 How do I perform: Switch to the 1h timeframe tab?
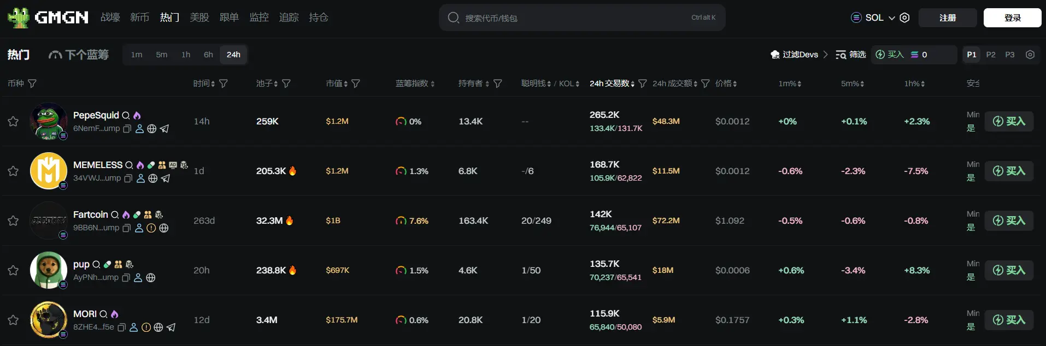pyautogui.click(x=186, y=55)
